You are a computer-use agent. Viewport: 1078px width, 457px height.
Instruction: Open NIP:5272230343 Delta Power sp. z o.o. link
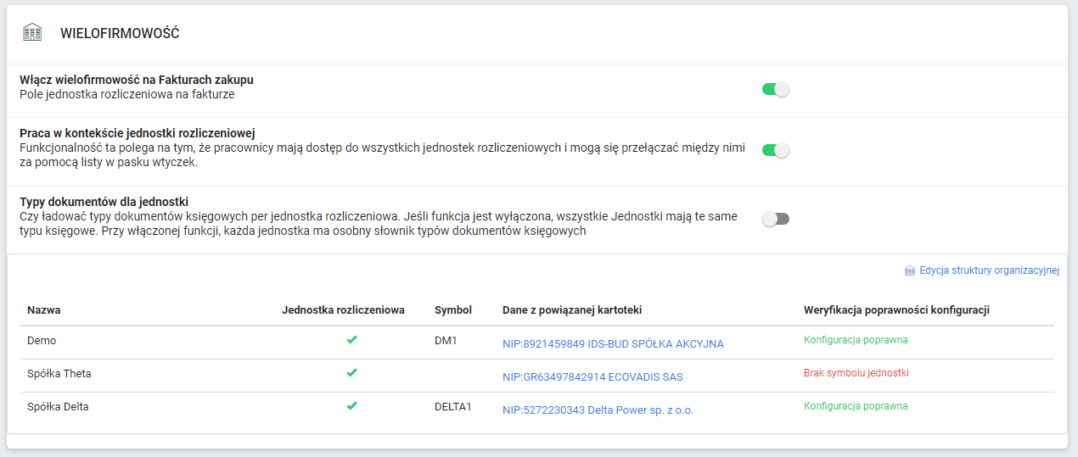tap(598, 410)
